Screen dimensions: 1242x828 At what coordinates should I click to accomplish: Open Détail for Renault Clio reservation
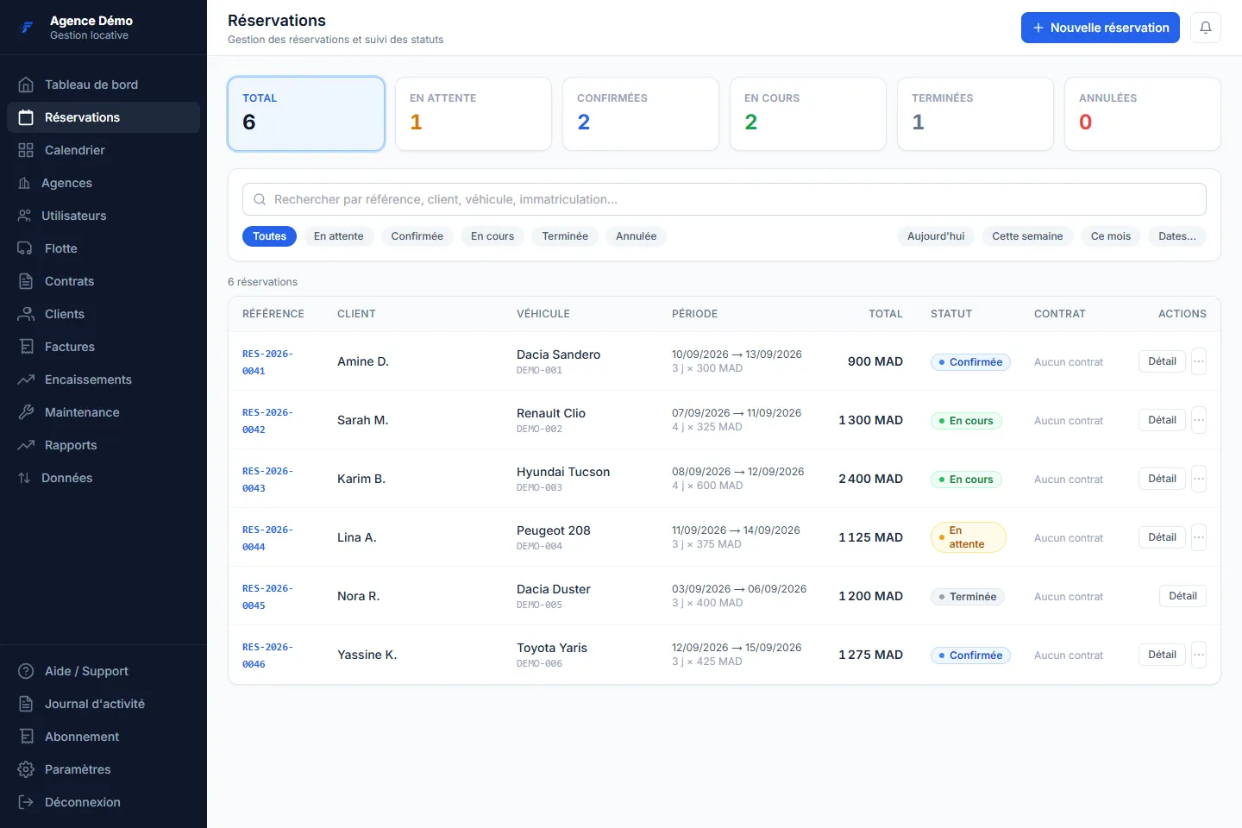[1162, 420]
